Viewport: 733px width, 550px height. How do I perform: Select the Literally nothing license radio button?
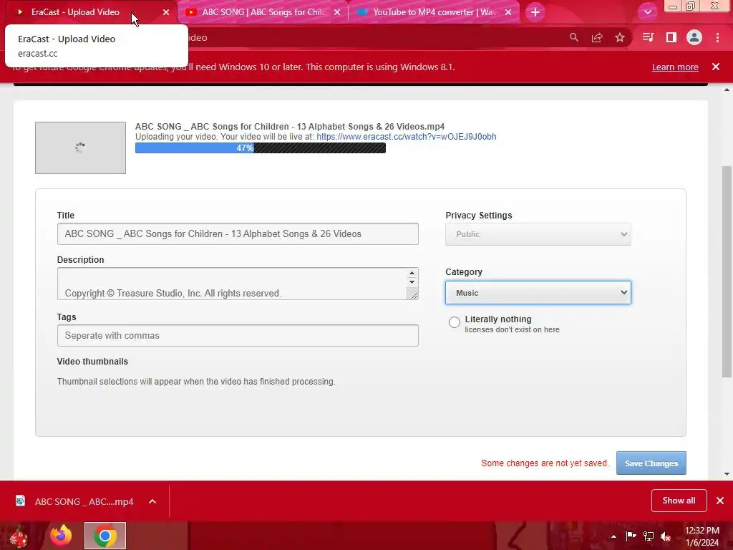454,322
